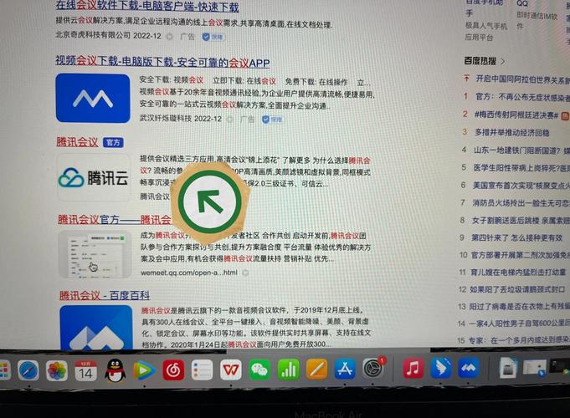Open hot search 12 如果阳了丢垃圾请鹅颈式封口
This screenshot has width=570, height=418.
tap(517, 289)
